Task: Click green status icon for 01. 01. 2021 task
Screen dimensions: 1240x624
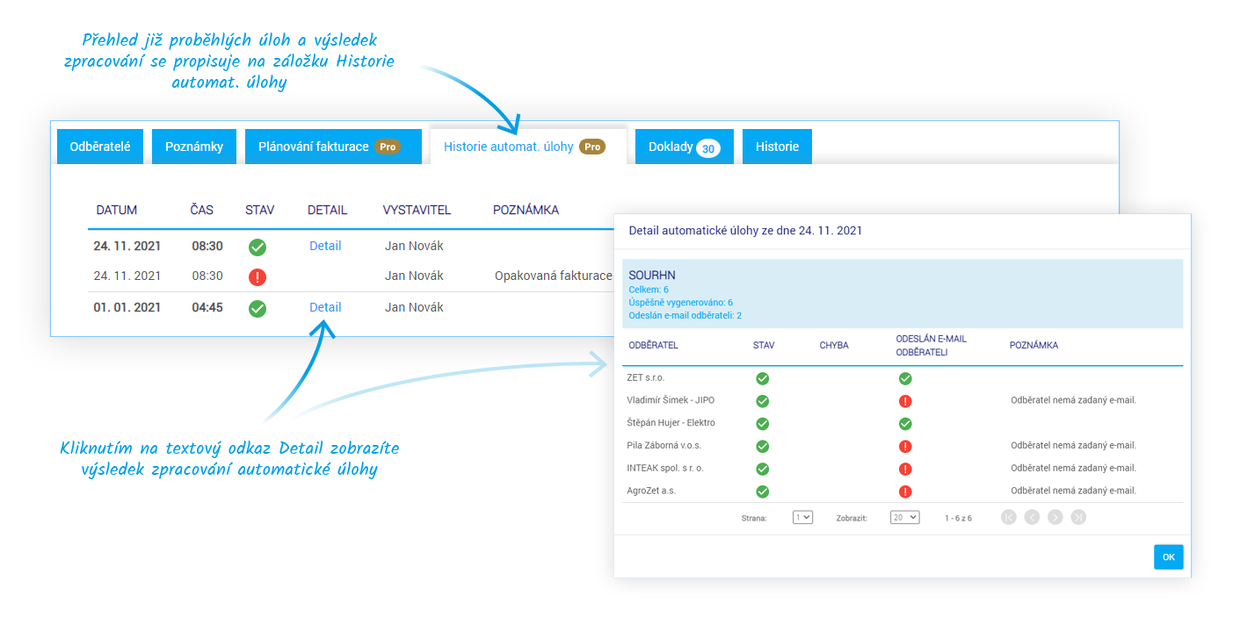Action: (257, 308)
